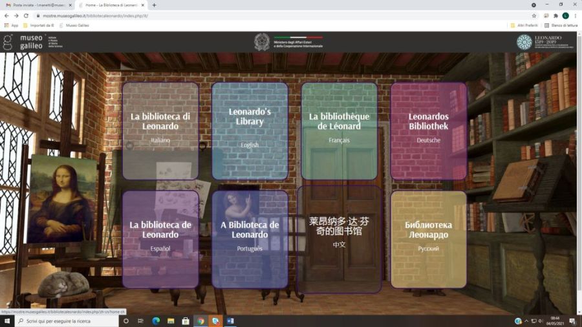The width and height of the screenshot is (582, 327).
Task: Open the Français La bibliothèque de Léonard tile
Action: coord(339,131)
